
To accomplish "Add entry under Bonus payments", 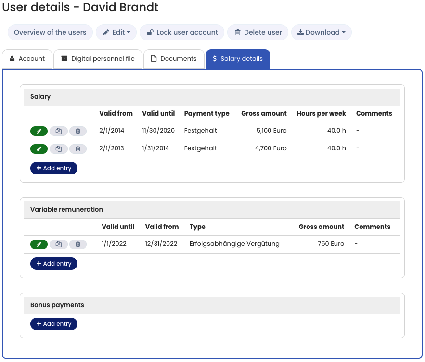I will tap(54, 324).
